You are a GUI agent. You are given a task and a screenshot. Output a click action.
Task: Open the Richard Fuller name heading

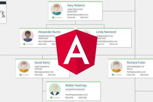point(136,62)
